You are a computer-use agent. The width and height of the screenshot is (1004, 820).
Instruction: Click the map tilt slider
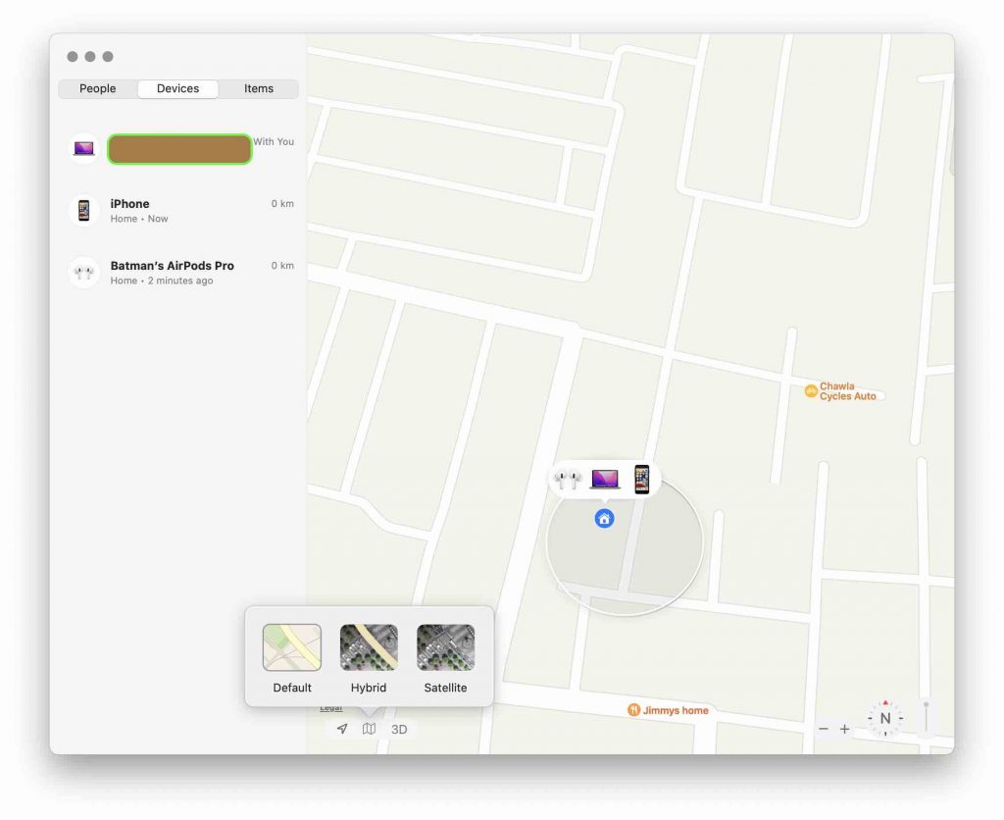(925, 717)
